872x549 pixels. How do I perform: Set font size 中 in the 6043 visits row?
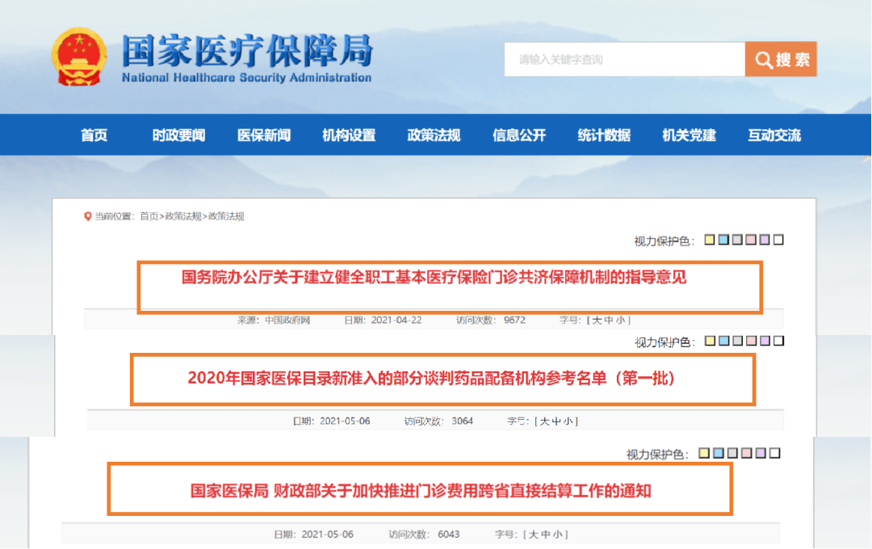point(546,534)
